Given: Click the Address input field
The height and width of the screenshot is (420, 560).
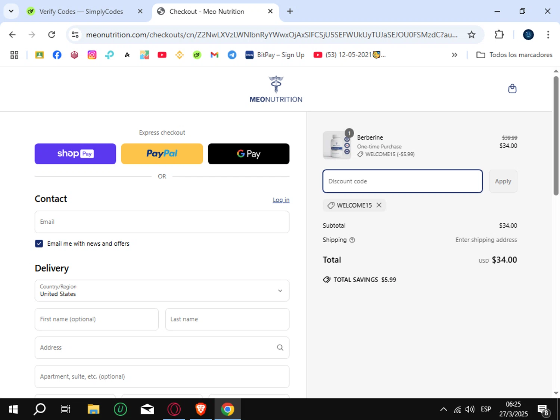Looking at the screenshot, I should (162, 348).
